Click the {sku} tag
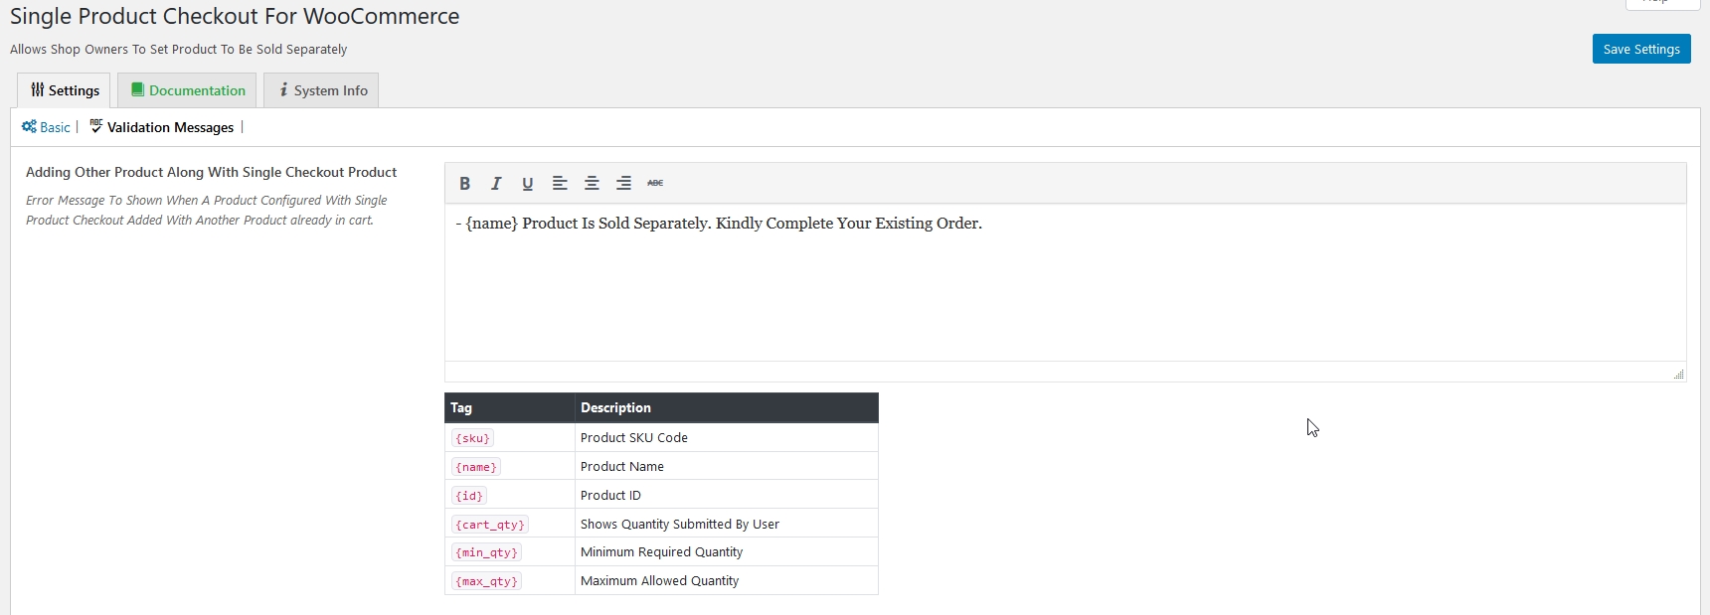1710x615 pixels. pyautogui.click(x=472, y=438)
